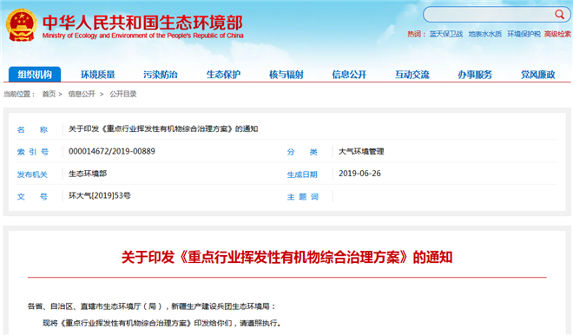
Task: Focus the site search input field
Action: click(x=497, y=15)
